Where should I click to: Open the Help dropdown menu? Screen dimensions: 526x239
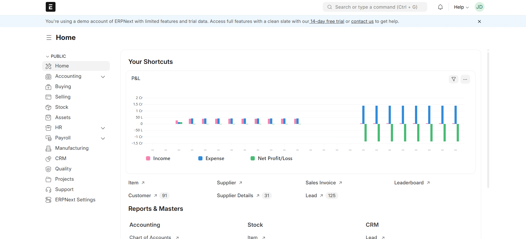[461, 7]
